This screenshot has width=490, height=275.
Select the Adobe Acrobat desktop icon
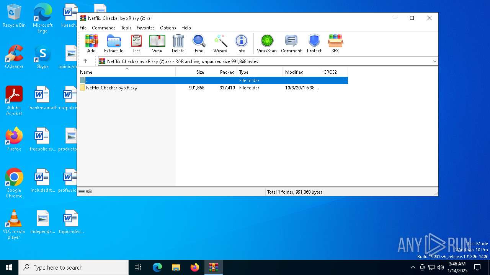point(14,101)
